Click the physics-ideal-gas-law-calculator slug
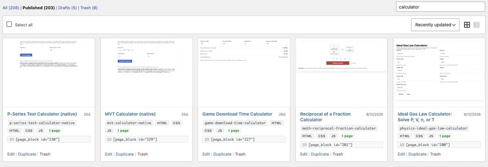This screenshot has height=167, width=488. coord(434,128)
